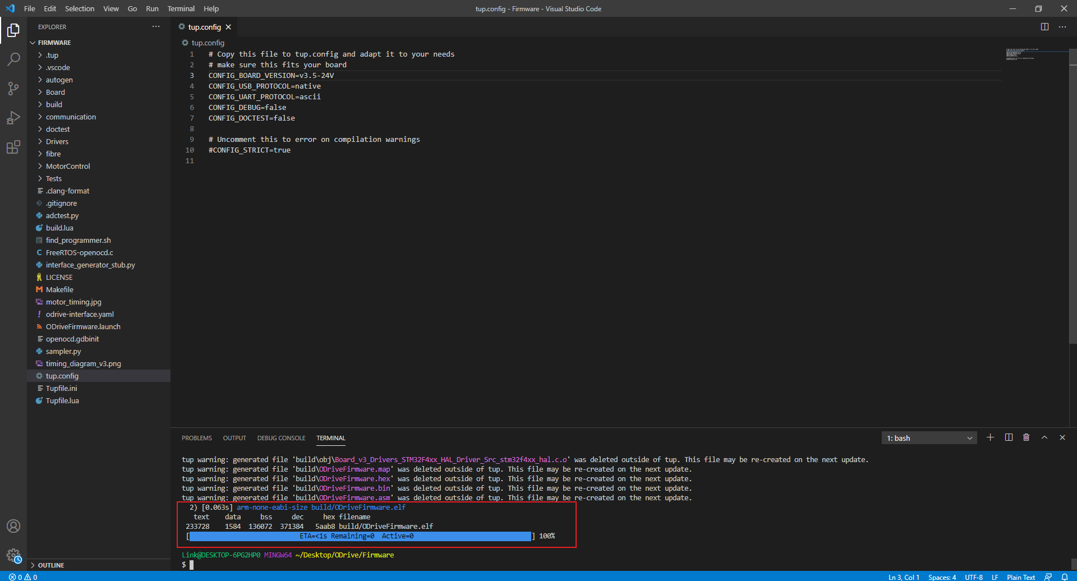Viewport: 1077px width, 581px height.
Task: Change language mode Plain Text
Action: pos(1021,577)
